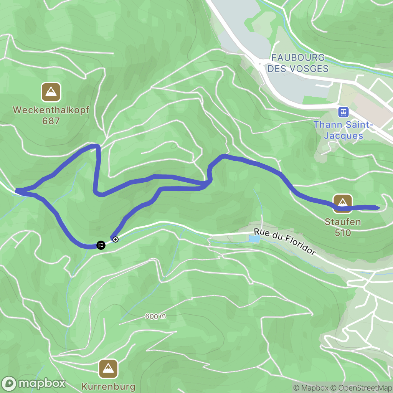This screenshot has width=393, height=393.
Task: Click the Thann Saint-Jacques station name label
Action: click(x=343, y=130)
